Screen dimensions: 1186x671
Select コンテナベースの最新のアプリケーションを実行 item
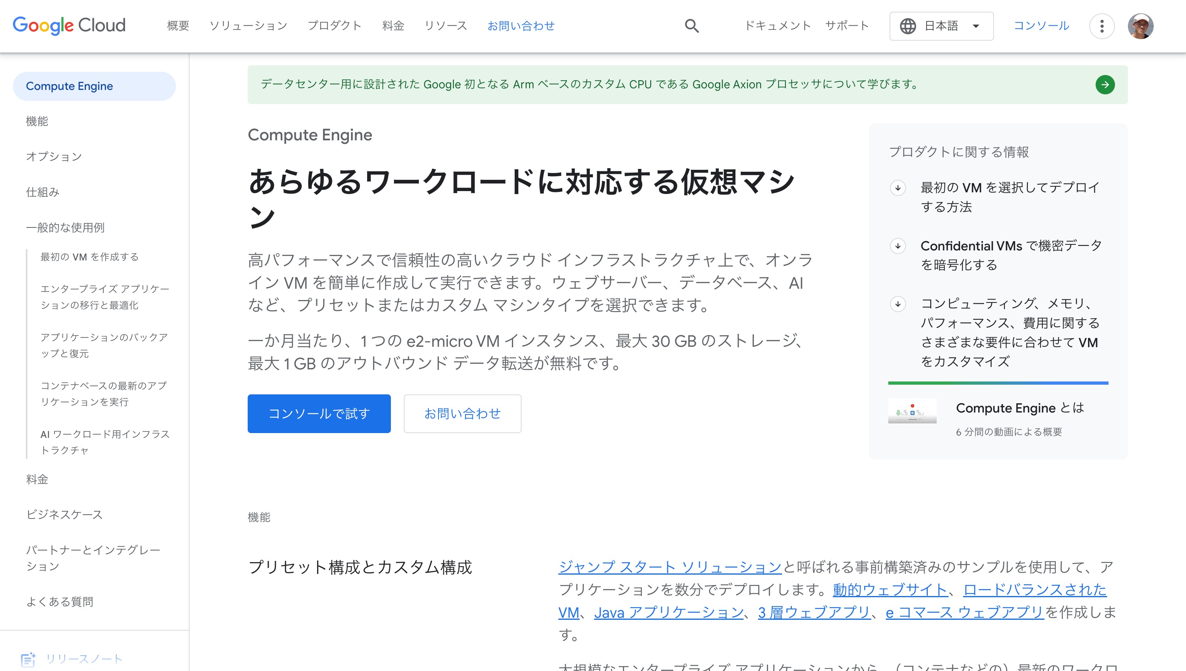pos(104,394)
